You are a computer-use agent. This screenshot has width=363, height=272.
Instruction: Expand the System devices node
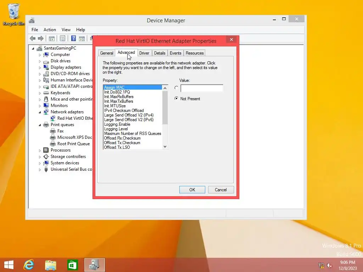(x=40, y=163)
